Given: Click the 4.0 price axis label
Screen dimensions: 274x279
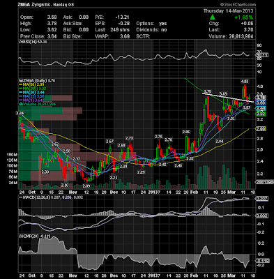Looking at the screenshot, I should pos(260,86).
